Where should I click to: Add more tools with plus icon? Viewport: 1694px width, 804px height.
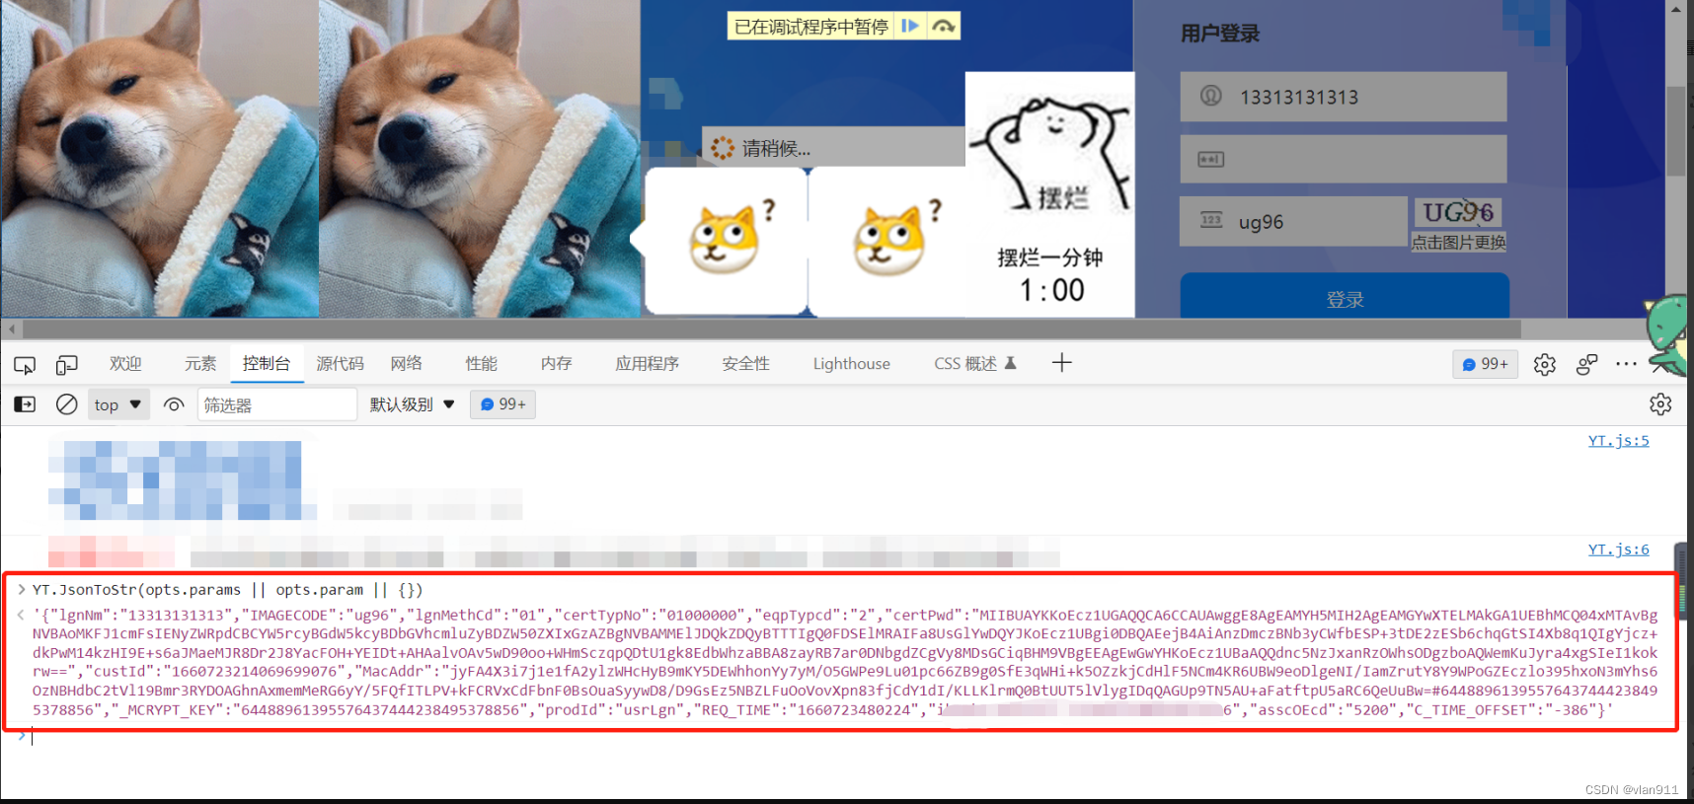point(1062,363)
